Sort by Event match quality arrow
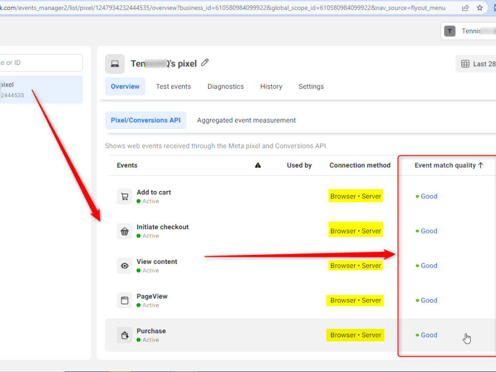Screen dimensions: 496x372 (481, 165)
